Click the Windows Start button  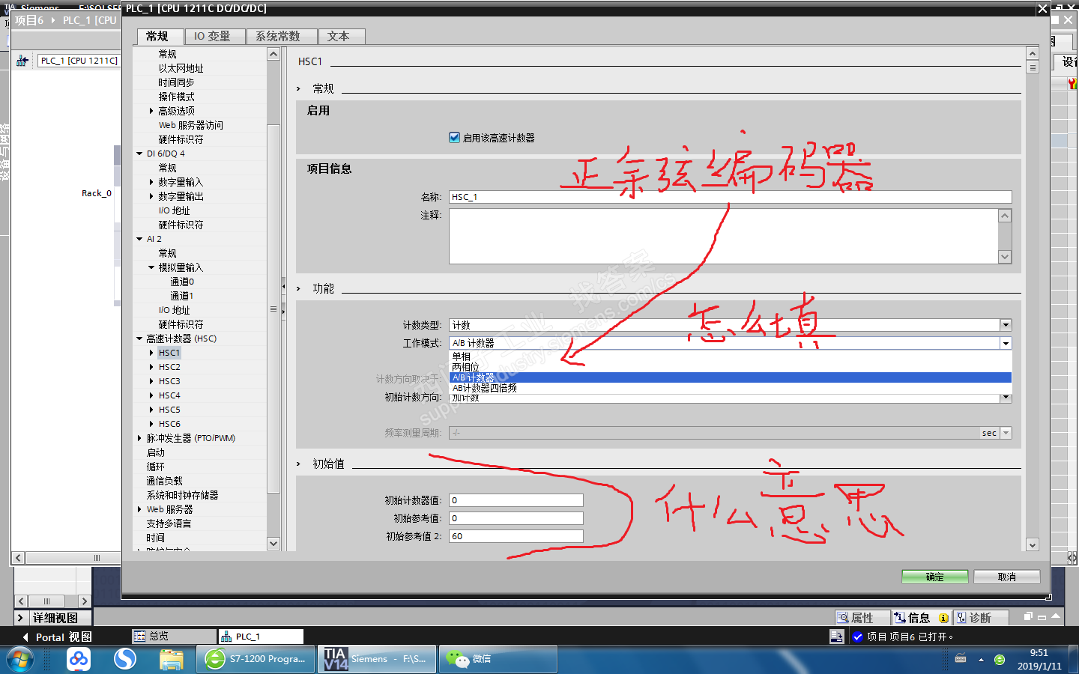click(19, 659)
